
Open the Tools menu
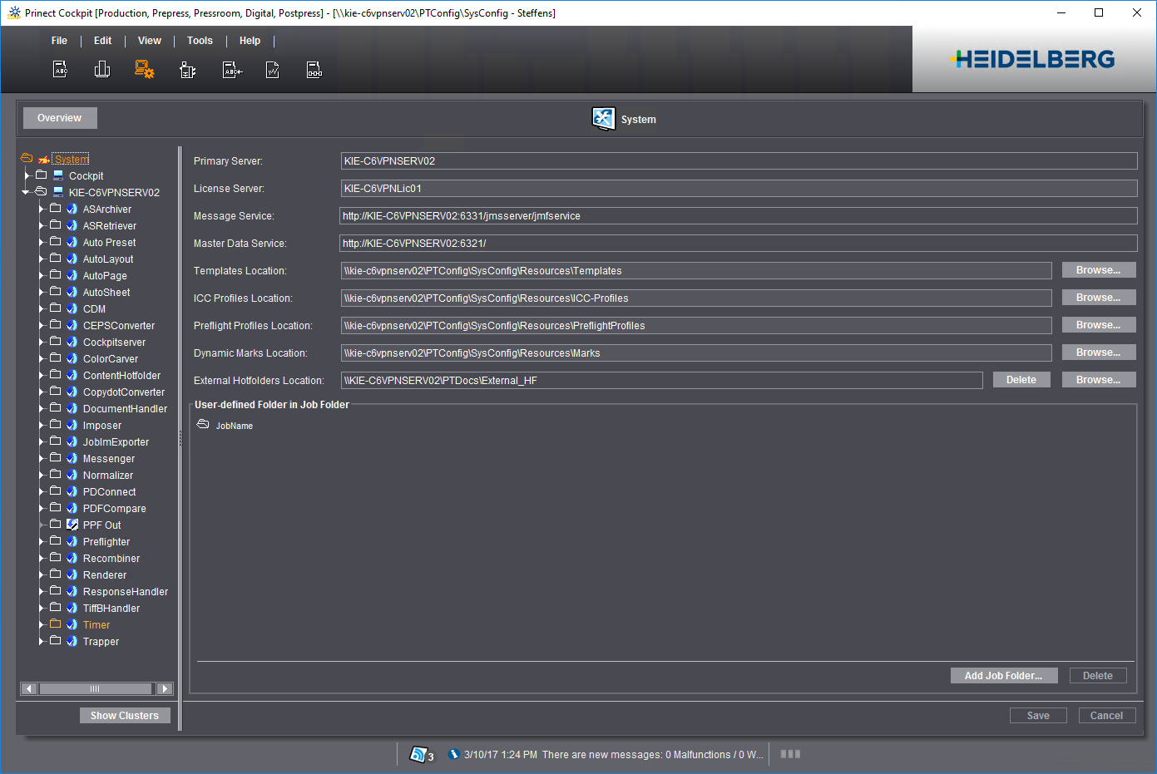200,41
